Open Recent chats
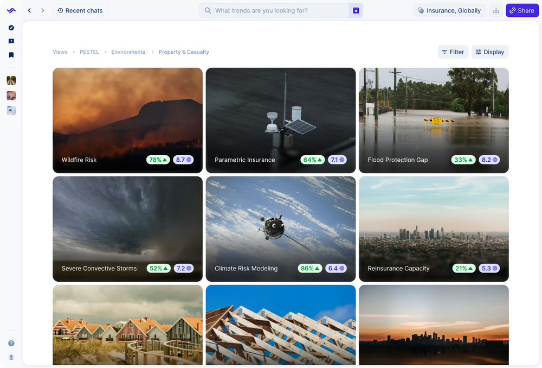Screen dimensions: 542x368 (80, 10)
